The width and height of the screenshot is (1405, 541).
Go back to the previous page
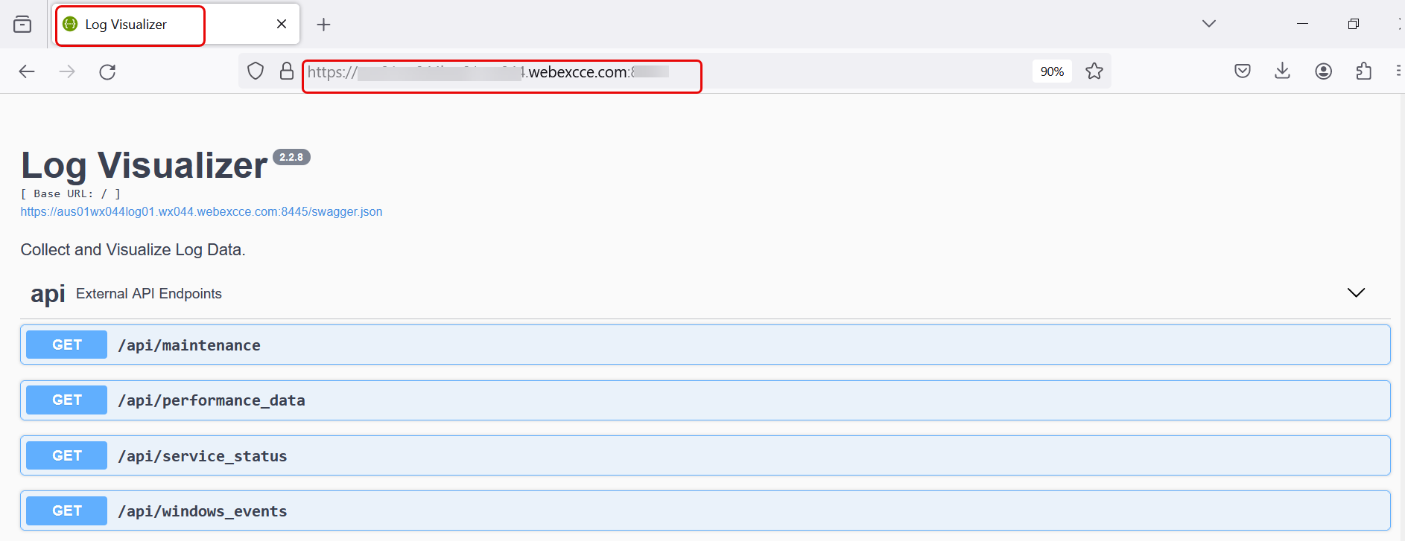tap(27, 71)
